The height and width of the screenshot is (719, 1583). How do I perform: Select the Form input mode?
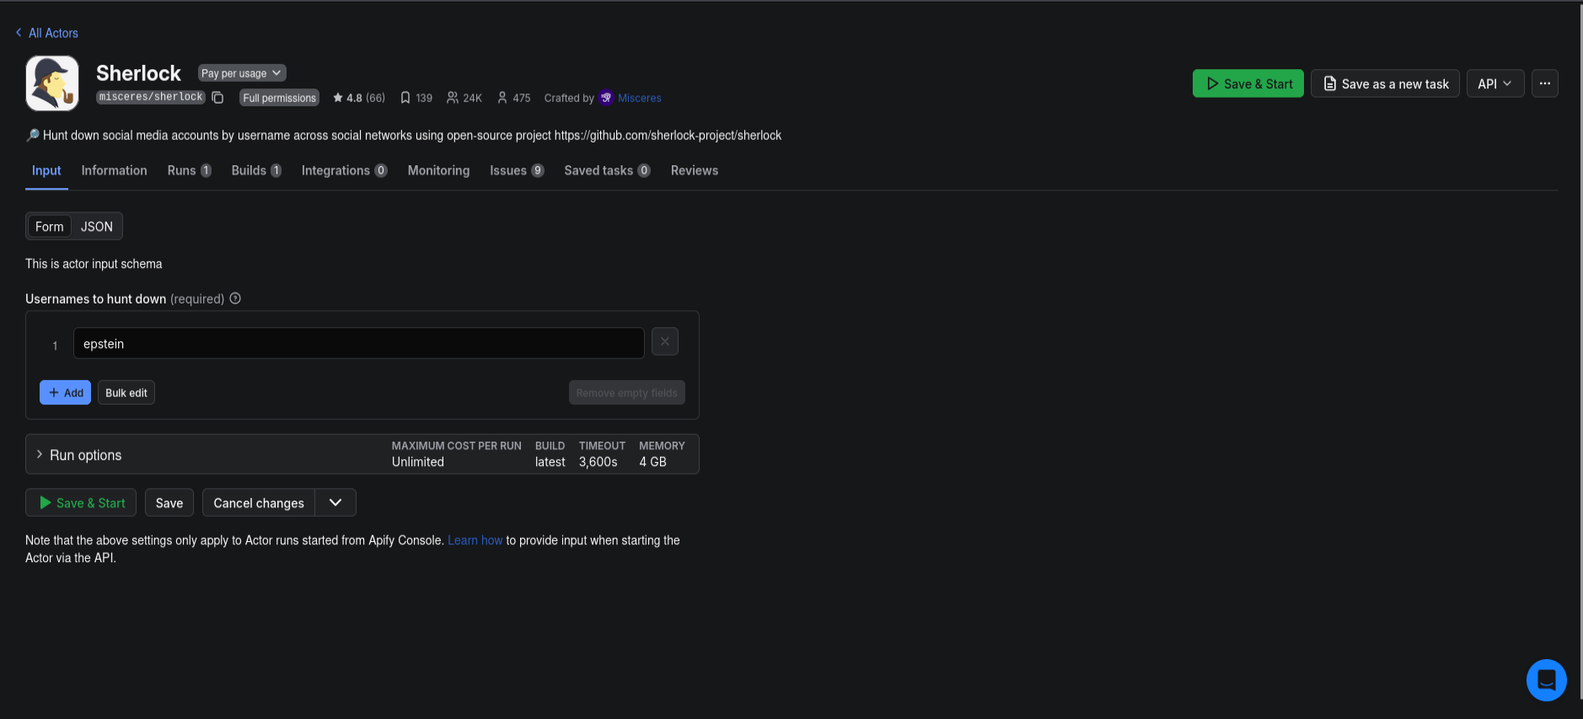[x=50, y=227]
